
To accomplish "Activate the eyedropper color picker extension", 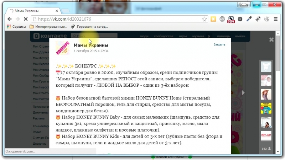I will [x=249, y=19].
